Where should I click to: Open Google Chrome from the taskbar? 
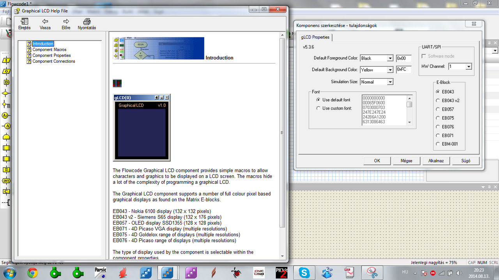(32, 273)
